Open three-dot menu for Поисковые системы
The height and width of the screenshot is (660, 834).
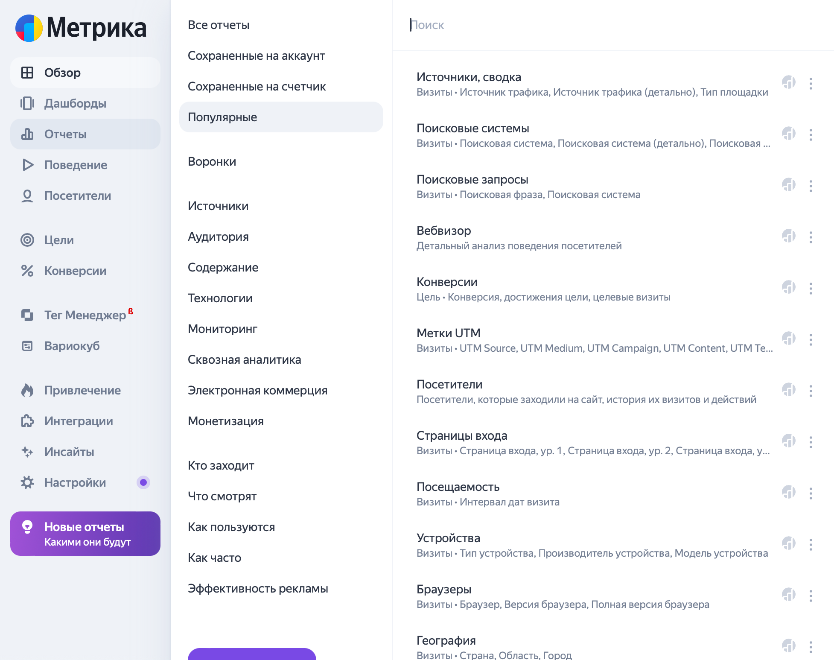pyautogui.click(x=811, y=135)
